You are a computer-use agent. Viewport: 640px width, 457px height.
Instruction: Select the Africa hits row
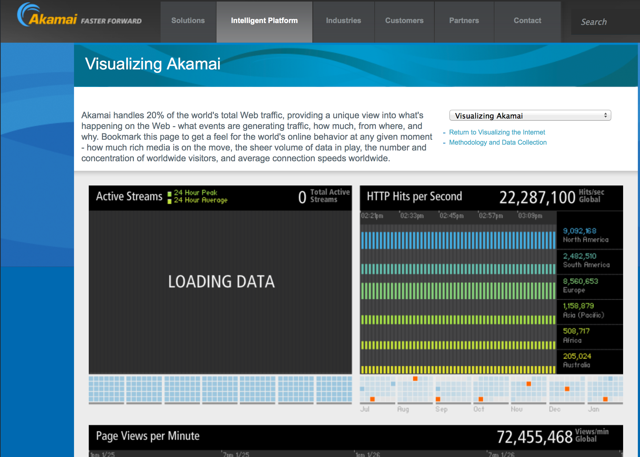[x=491, y=337]
